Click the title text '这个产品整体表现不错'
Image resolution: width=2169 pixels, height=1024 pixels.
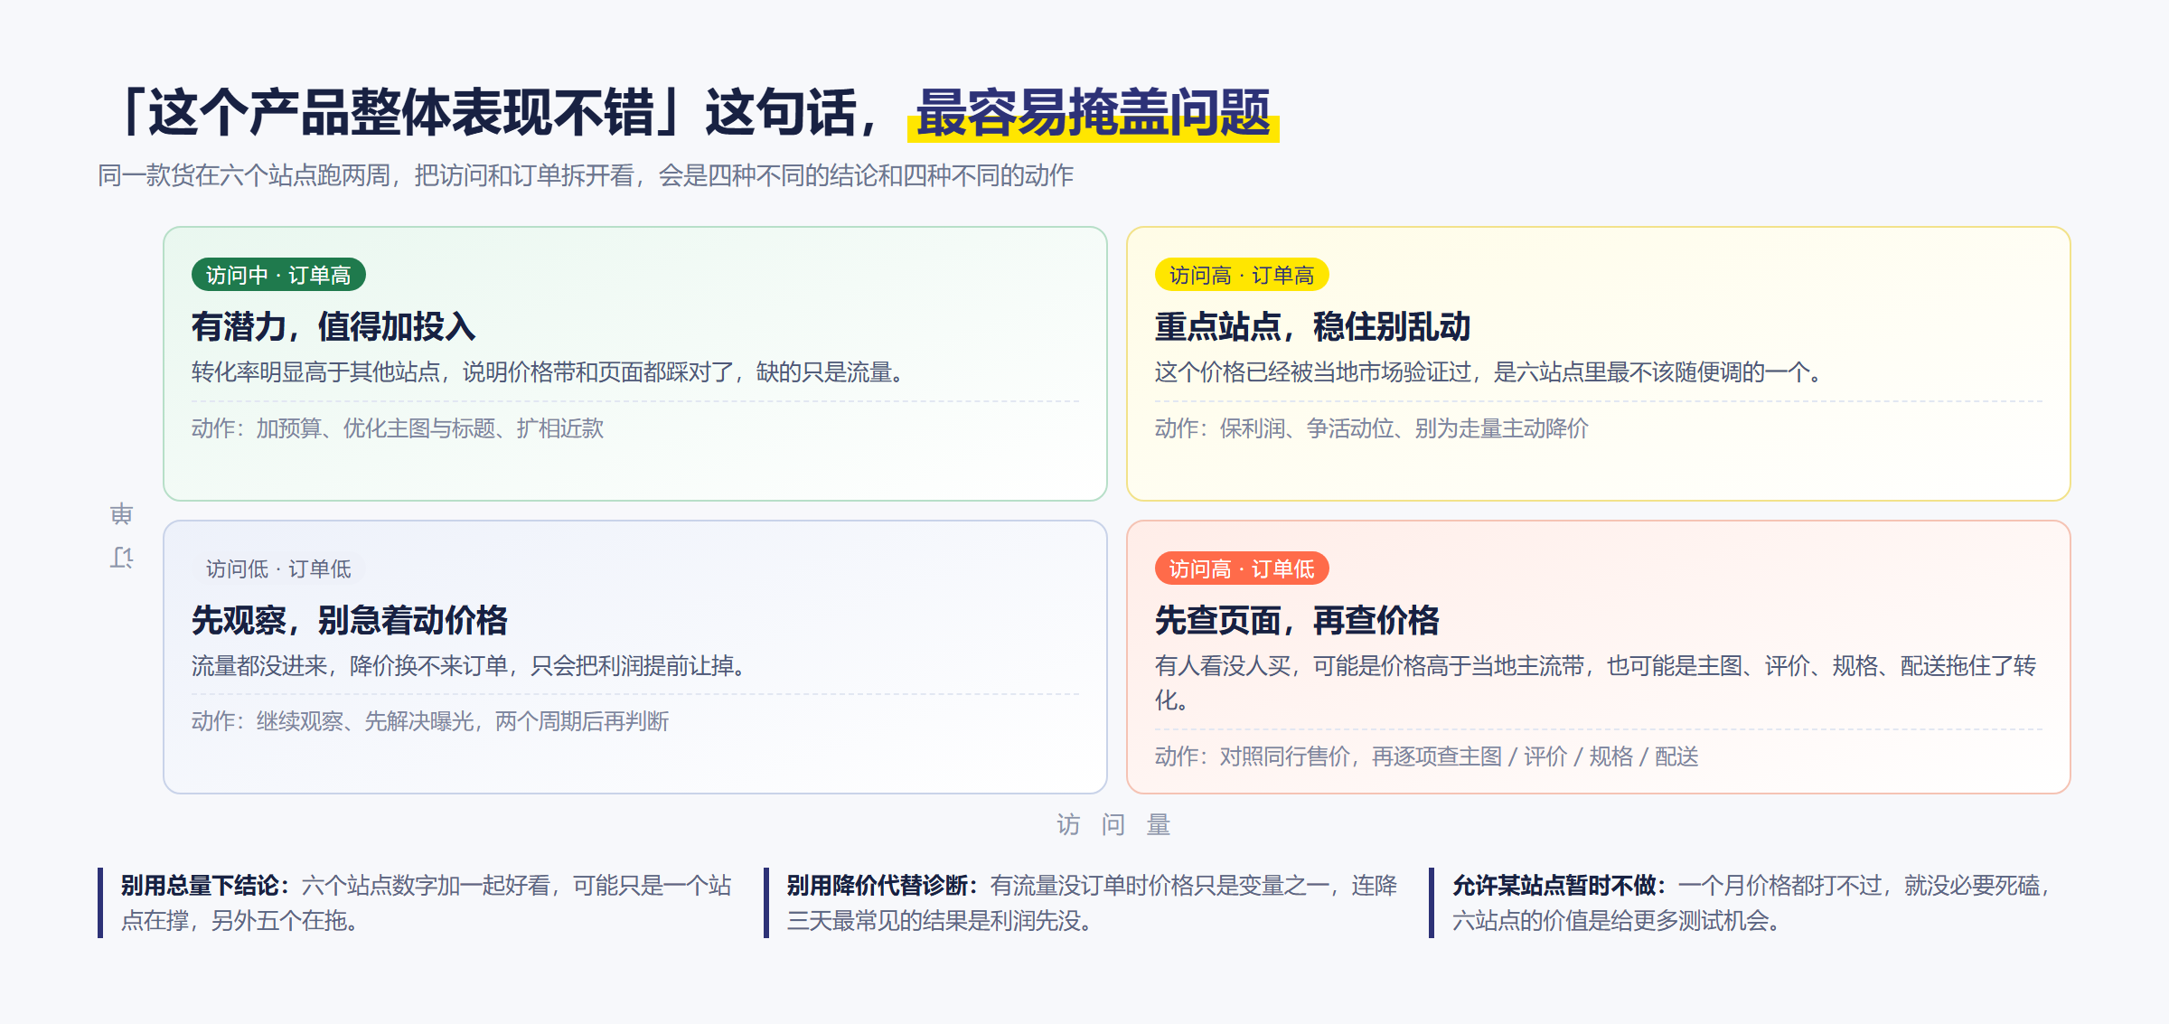[x=401, y=113]
